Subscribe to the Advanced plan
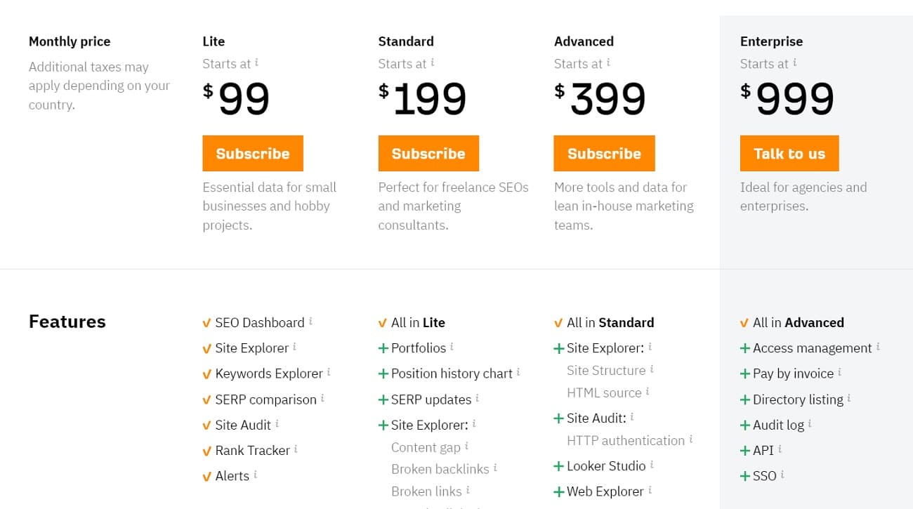The height and width of the screenshot is (509, 913). click(604, 153)
